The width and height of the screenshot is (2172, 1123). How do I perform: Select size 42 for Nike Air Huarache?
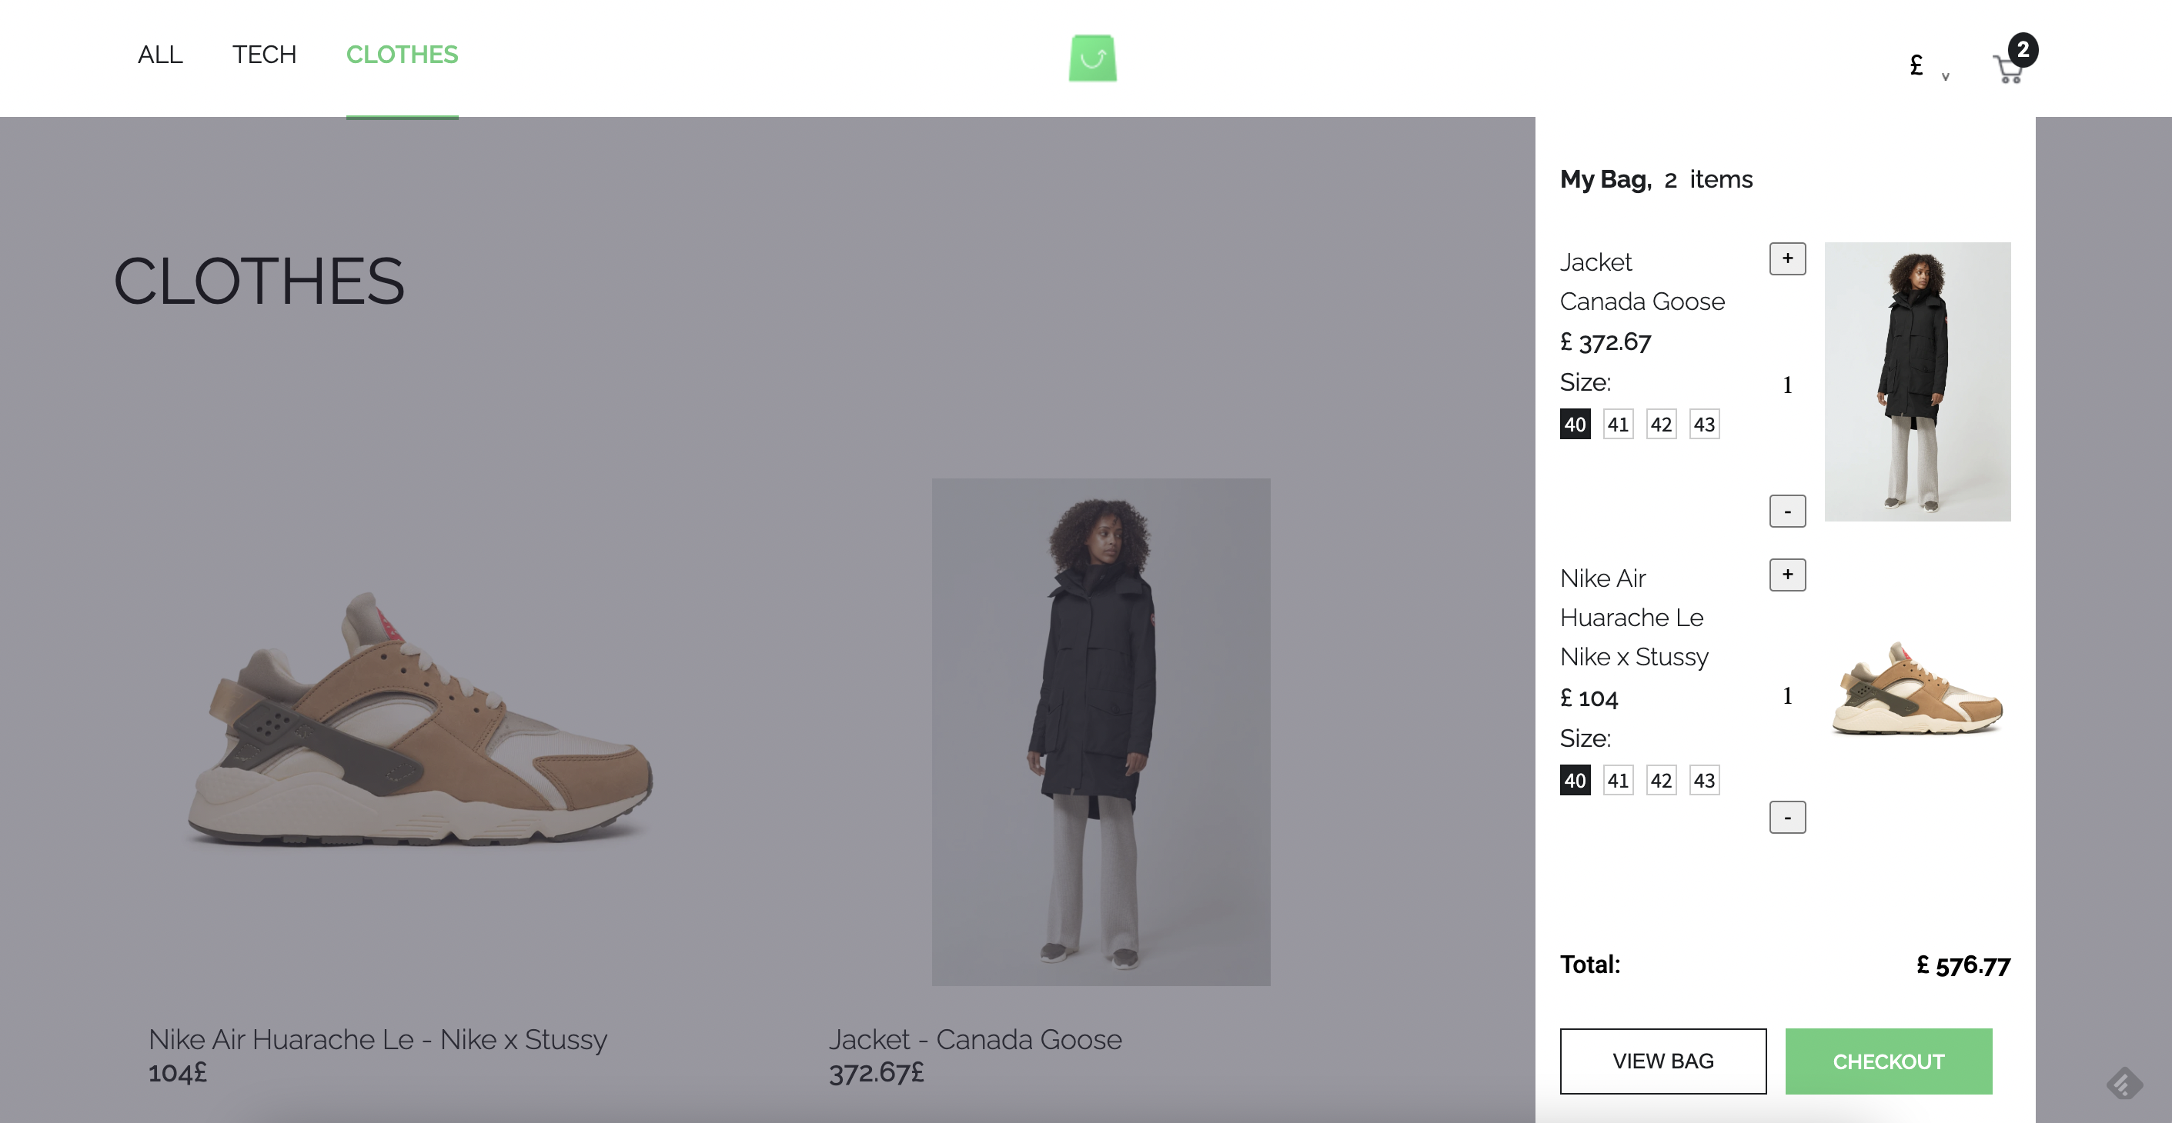click(1661, 780)
